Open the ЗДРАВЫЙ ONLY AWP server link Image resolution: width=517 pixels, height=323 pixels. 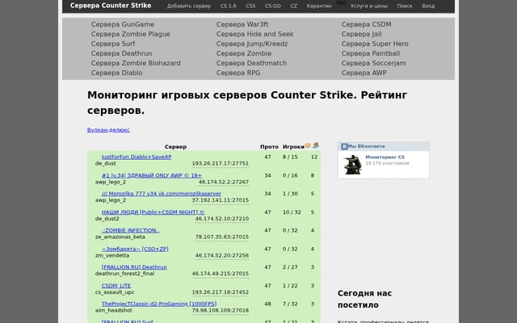point(152,175)
